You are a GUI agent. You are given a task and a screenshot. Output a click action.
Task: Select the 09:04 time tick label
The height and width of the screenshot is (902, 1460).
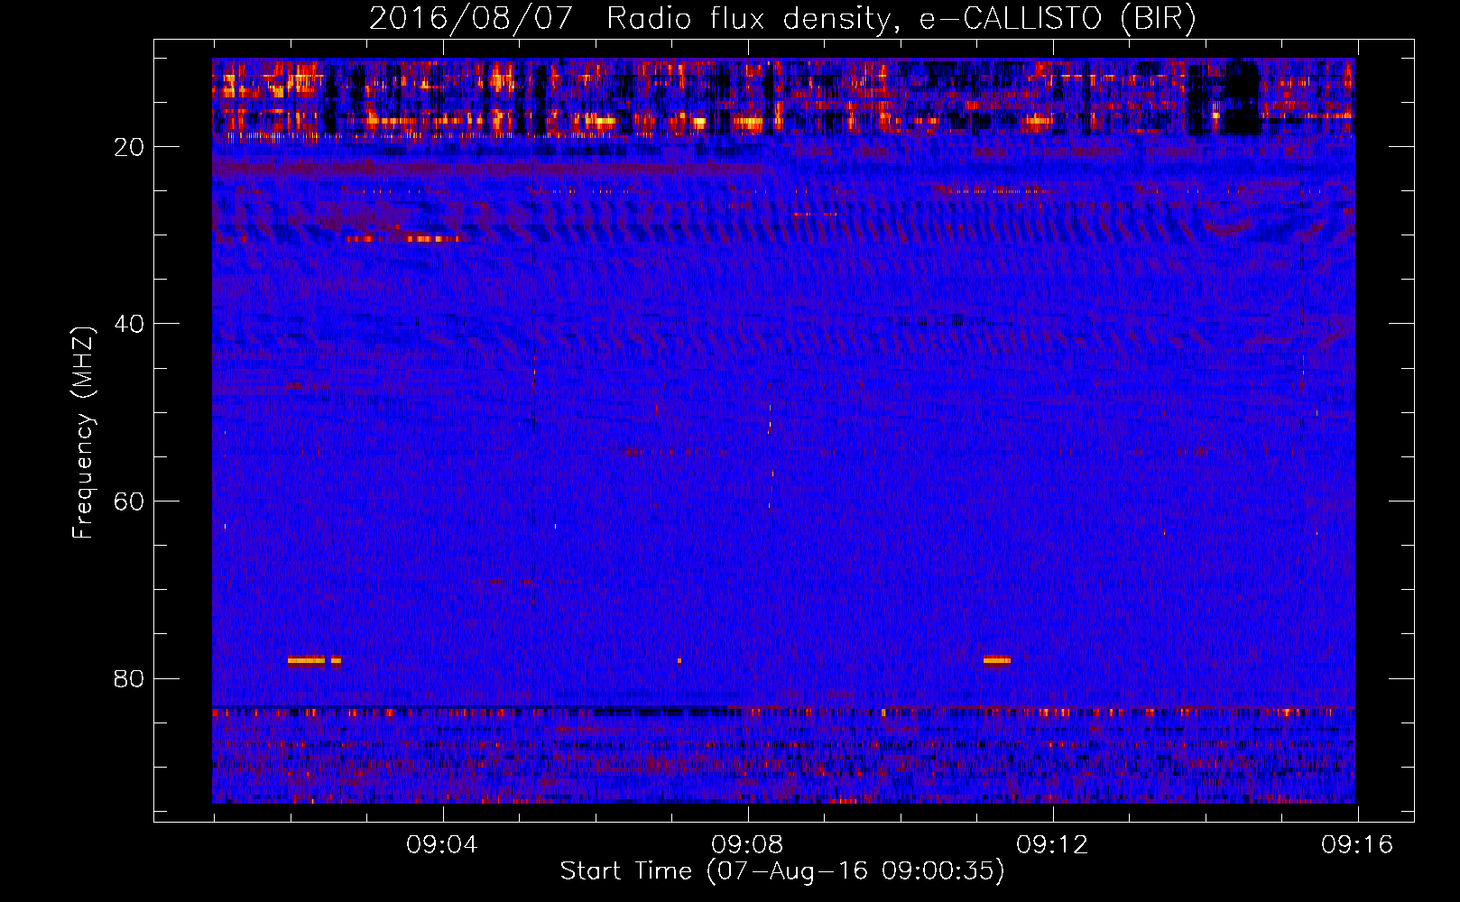click(442, 845)
